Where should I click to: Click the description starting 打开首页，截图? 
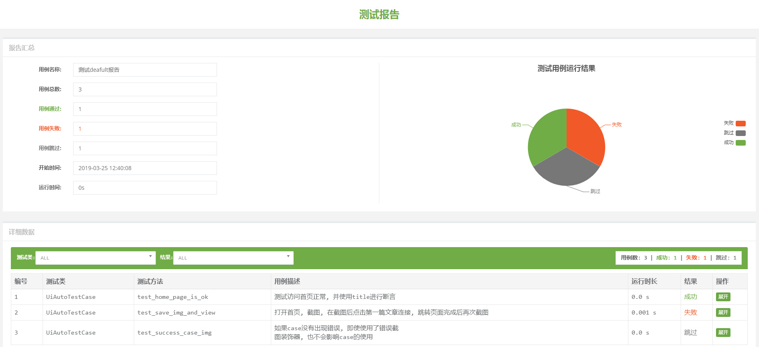coord(382,313)
